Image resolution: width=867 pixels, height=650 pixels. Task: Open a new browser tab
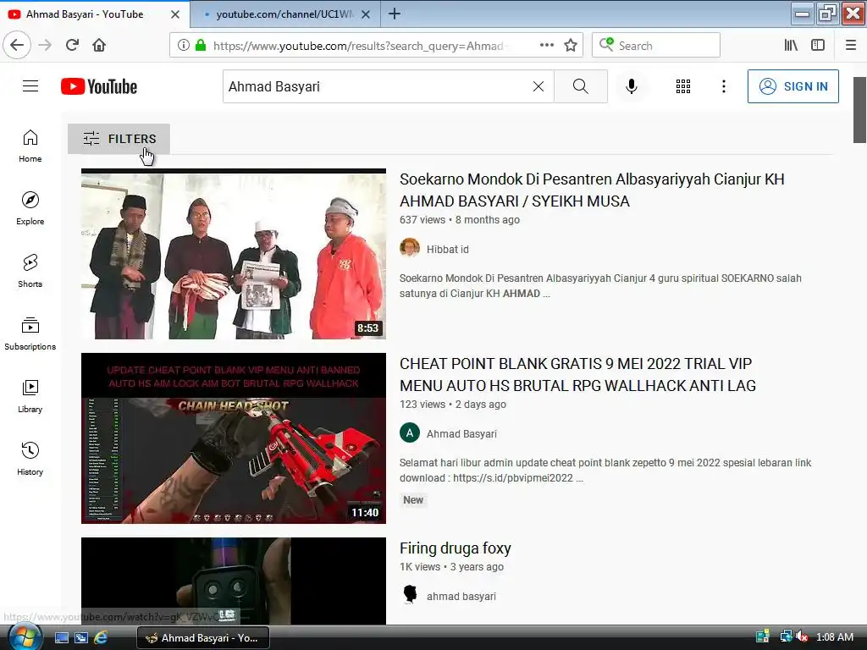point(395,14)
